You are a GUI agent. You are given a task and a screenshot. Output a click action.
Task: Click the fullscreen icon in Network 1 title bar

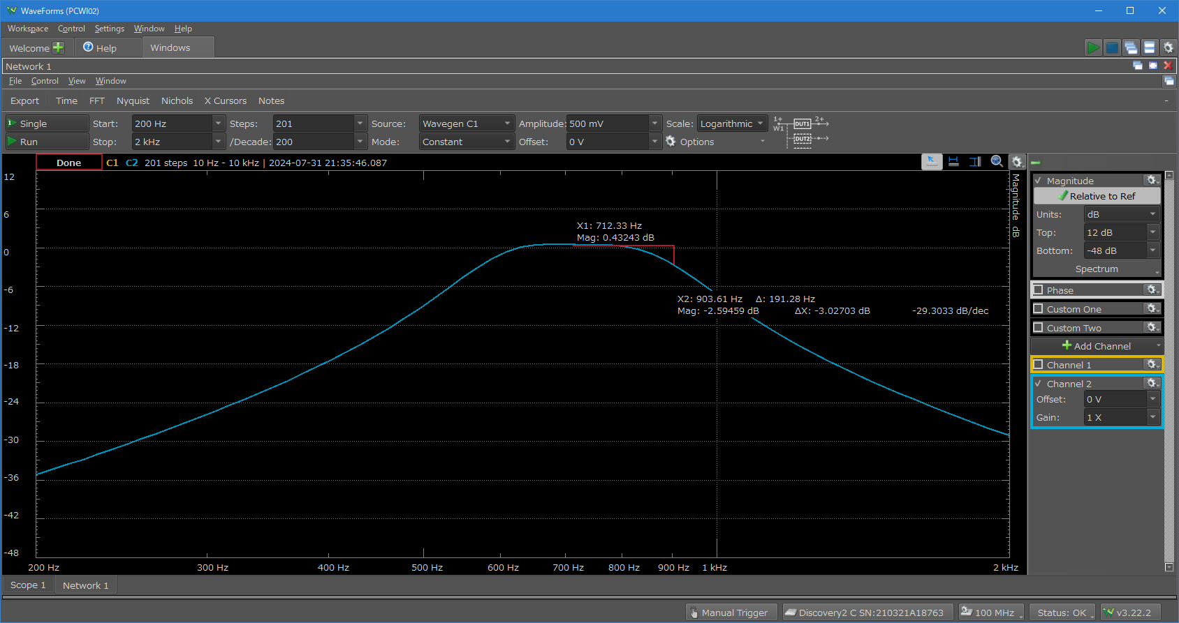coord(1153,66)
